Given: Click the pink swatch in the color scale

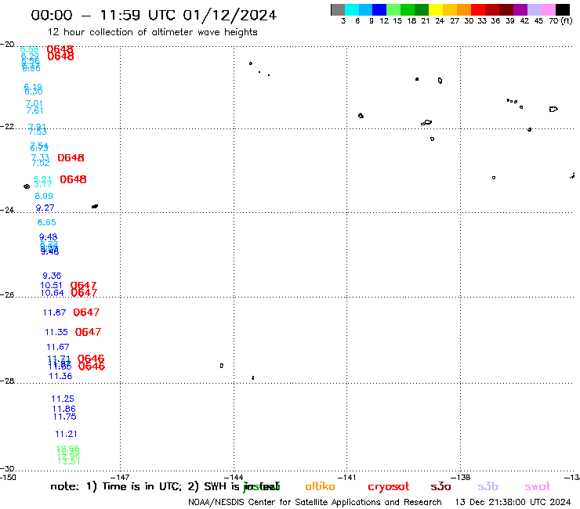Looking at the screenshot, I should tap(548, 9).
